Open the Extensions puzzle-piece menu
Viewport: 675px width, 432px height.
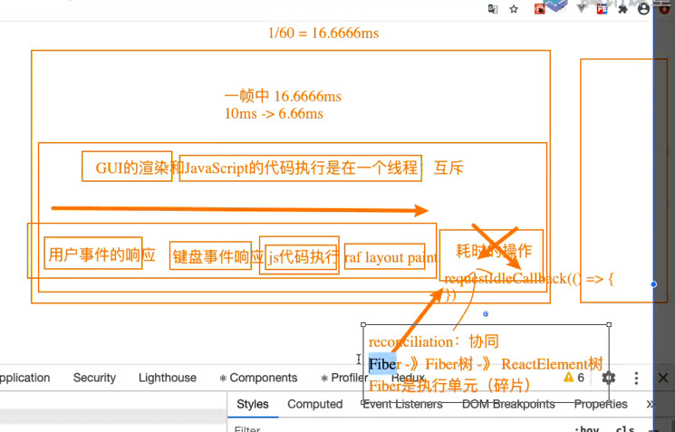click(x=622, y=9)
